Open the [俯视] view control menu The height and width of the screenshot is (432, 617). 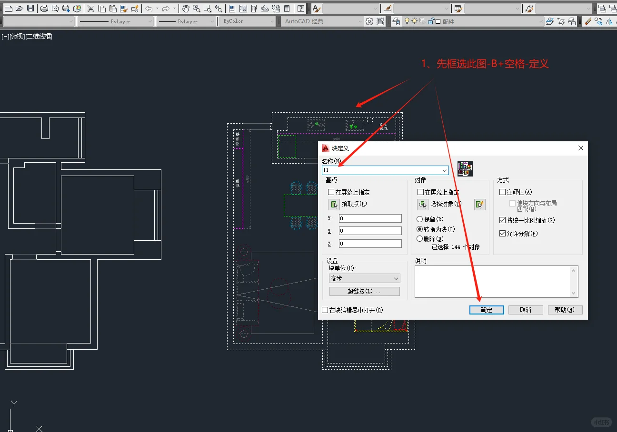point(17,37)
